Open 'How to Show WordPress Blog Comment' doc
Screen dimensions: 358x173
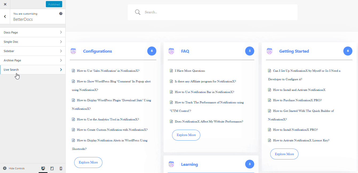pos(111,86)
